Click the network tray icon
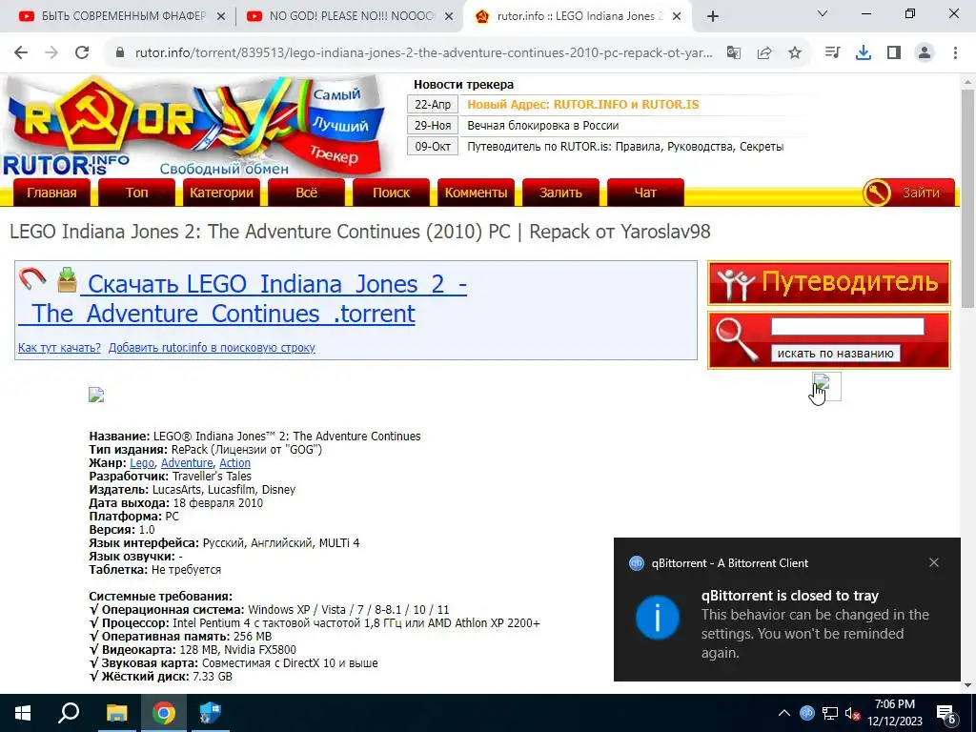The height and width of the screenshot is (732, 976). click(x=830, y=713)
